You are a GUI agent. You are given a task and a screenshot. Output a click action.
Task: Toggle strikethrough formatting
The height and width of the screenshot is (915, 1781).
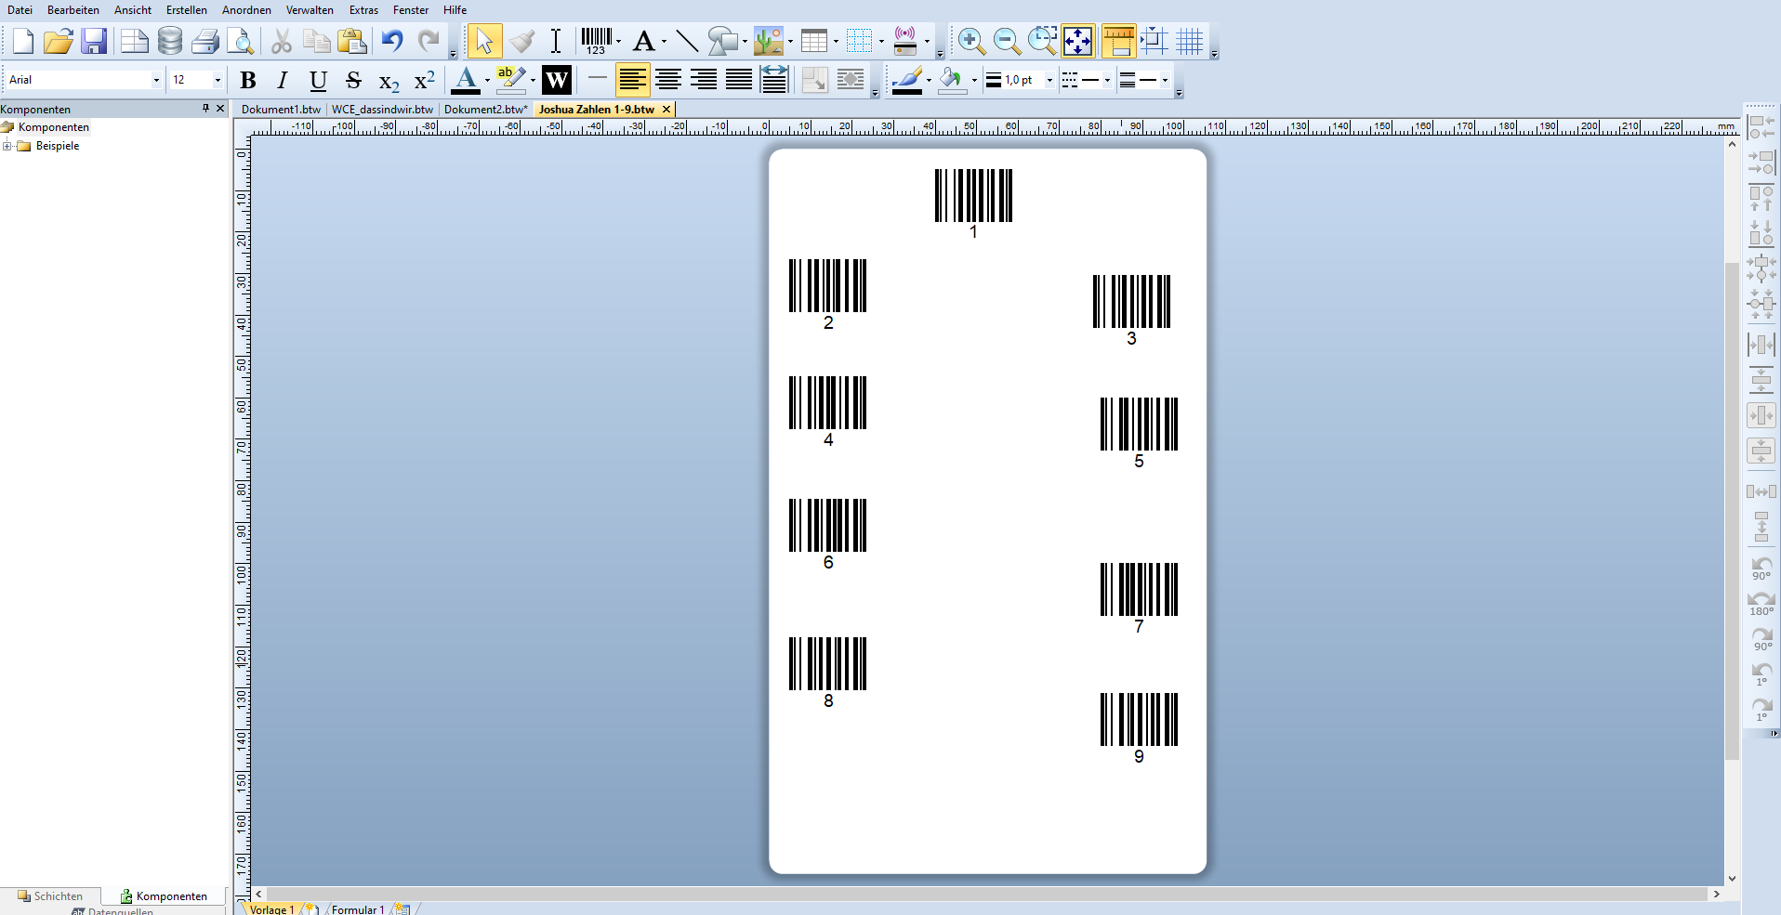(353, 81)
